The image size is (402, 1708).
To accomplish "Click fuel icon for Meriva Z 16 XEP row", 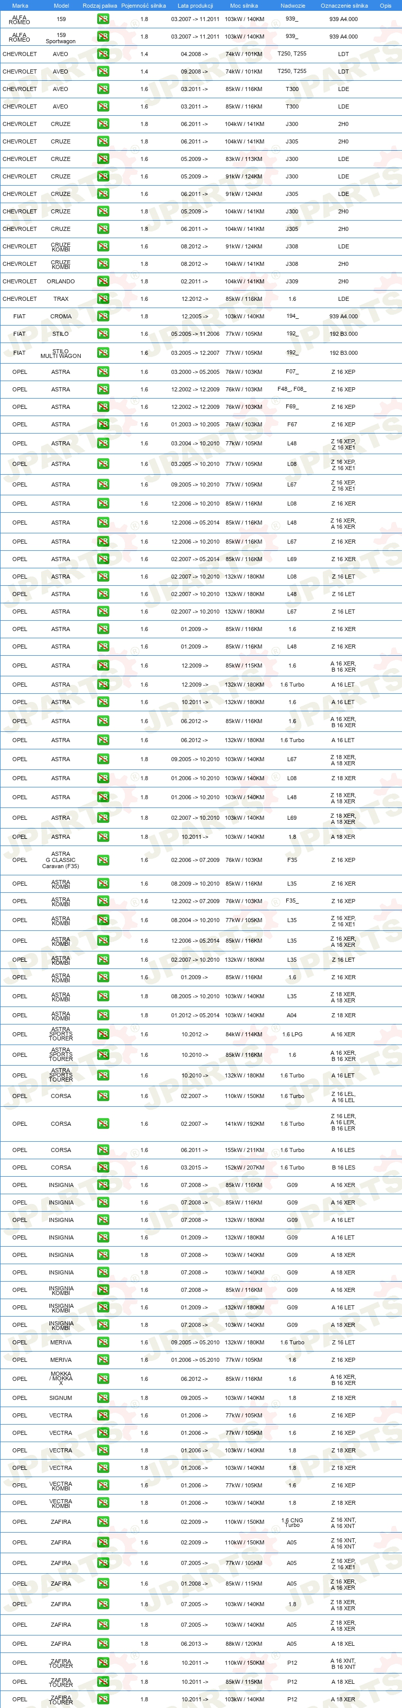I will tap(103, 1359).
